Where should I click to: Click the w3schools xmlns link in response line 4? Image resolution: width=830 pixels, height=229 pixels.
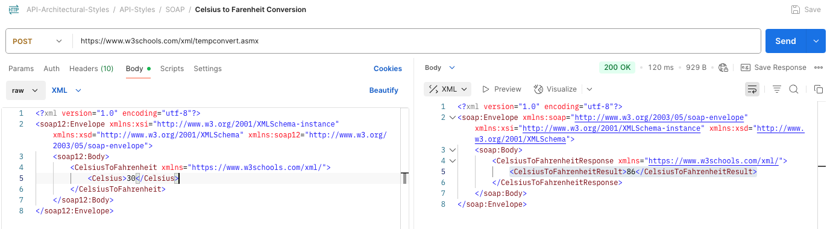point(714,161)
